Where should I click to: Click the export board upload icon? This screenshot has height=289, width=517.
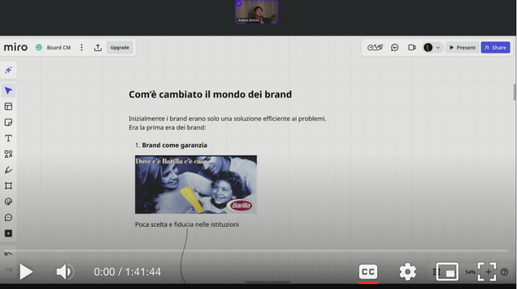coord(98,48)
